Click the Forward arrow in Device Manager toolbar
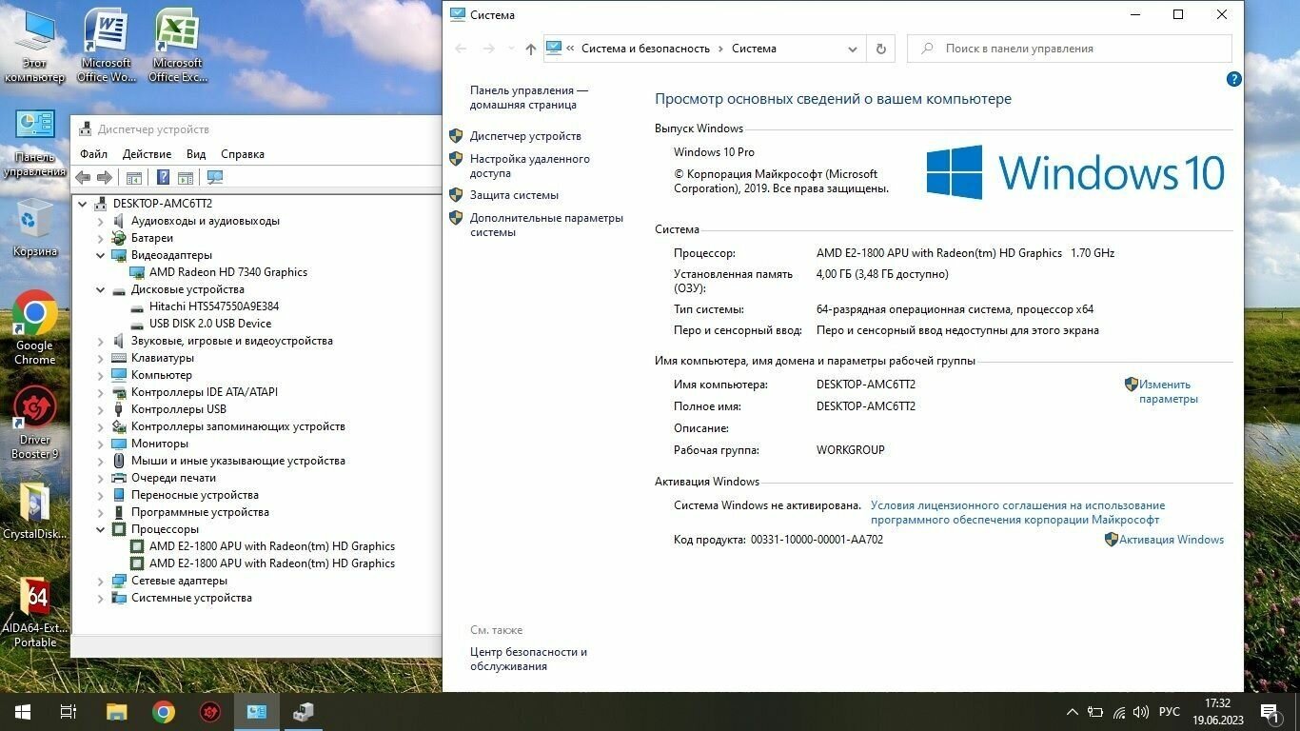Viewport: 1300px width, 731px height. pos(105,178)
